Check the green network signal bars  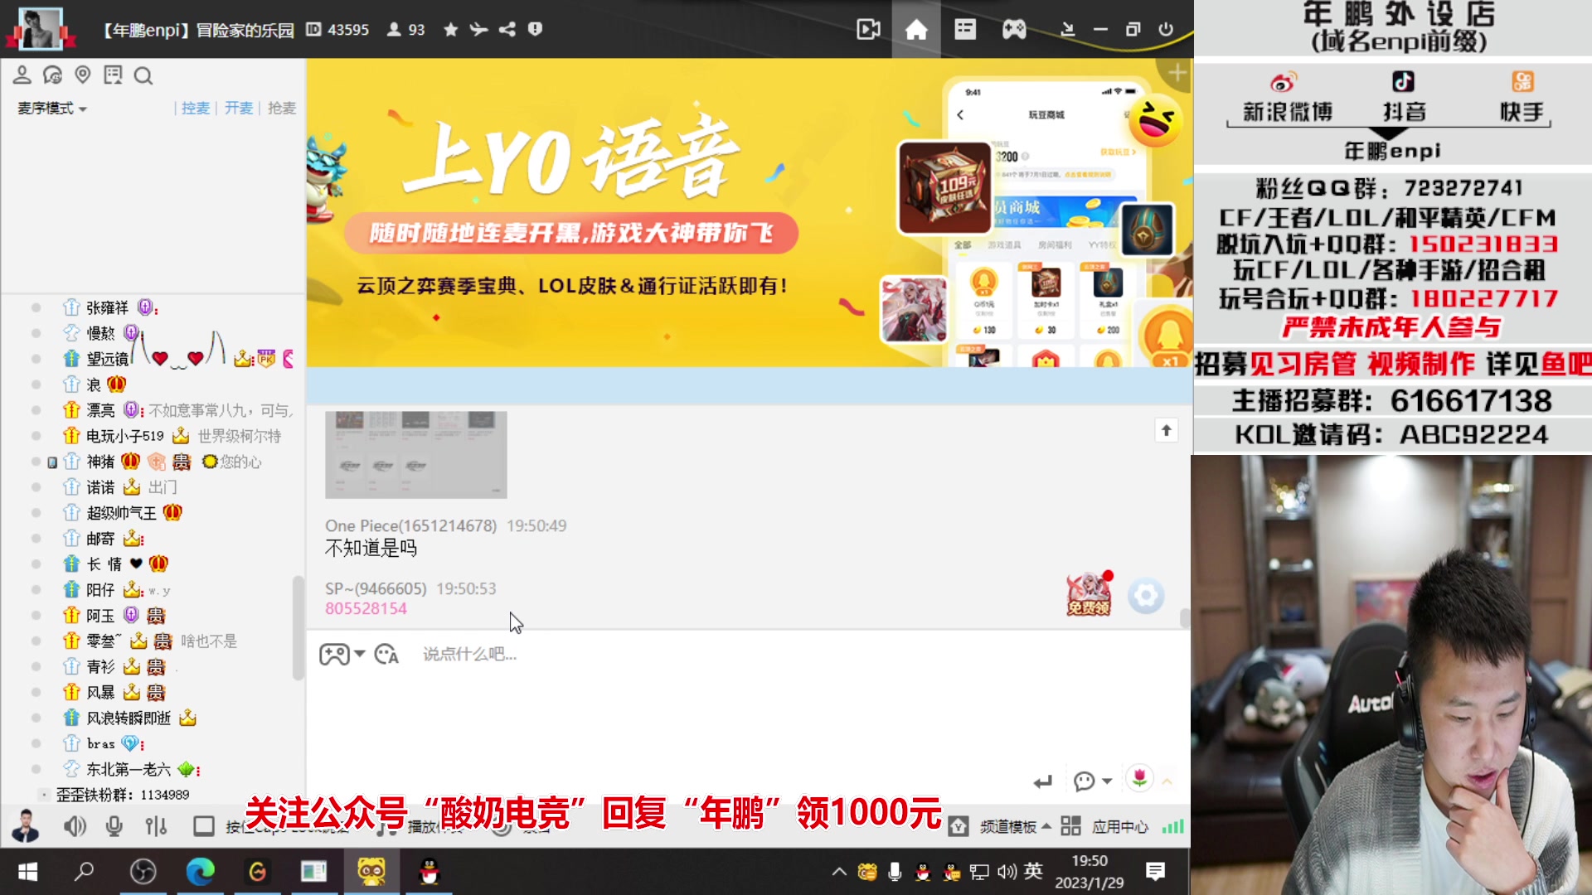click(1173, 827)
